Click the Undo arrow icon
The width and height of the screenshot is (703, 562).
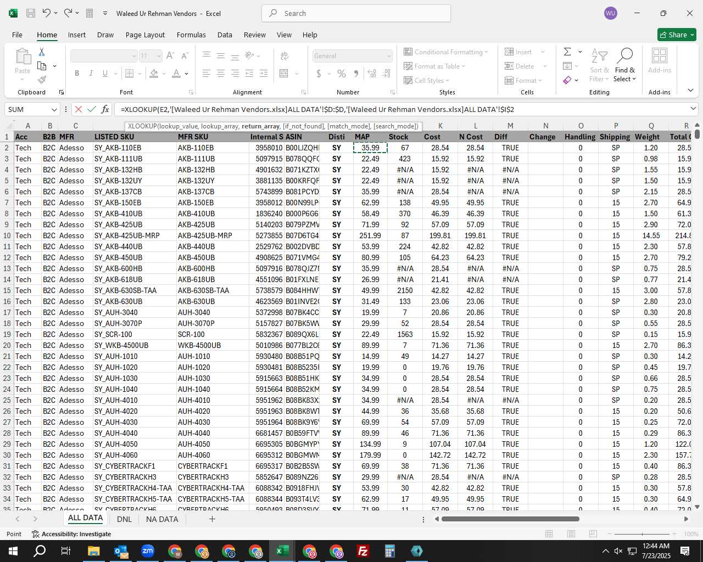[x=47, y=13]
